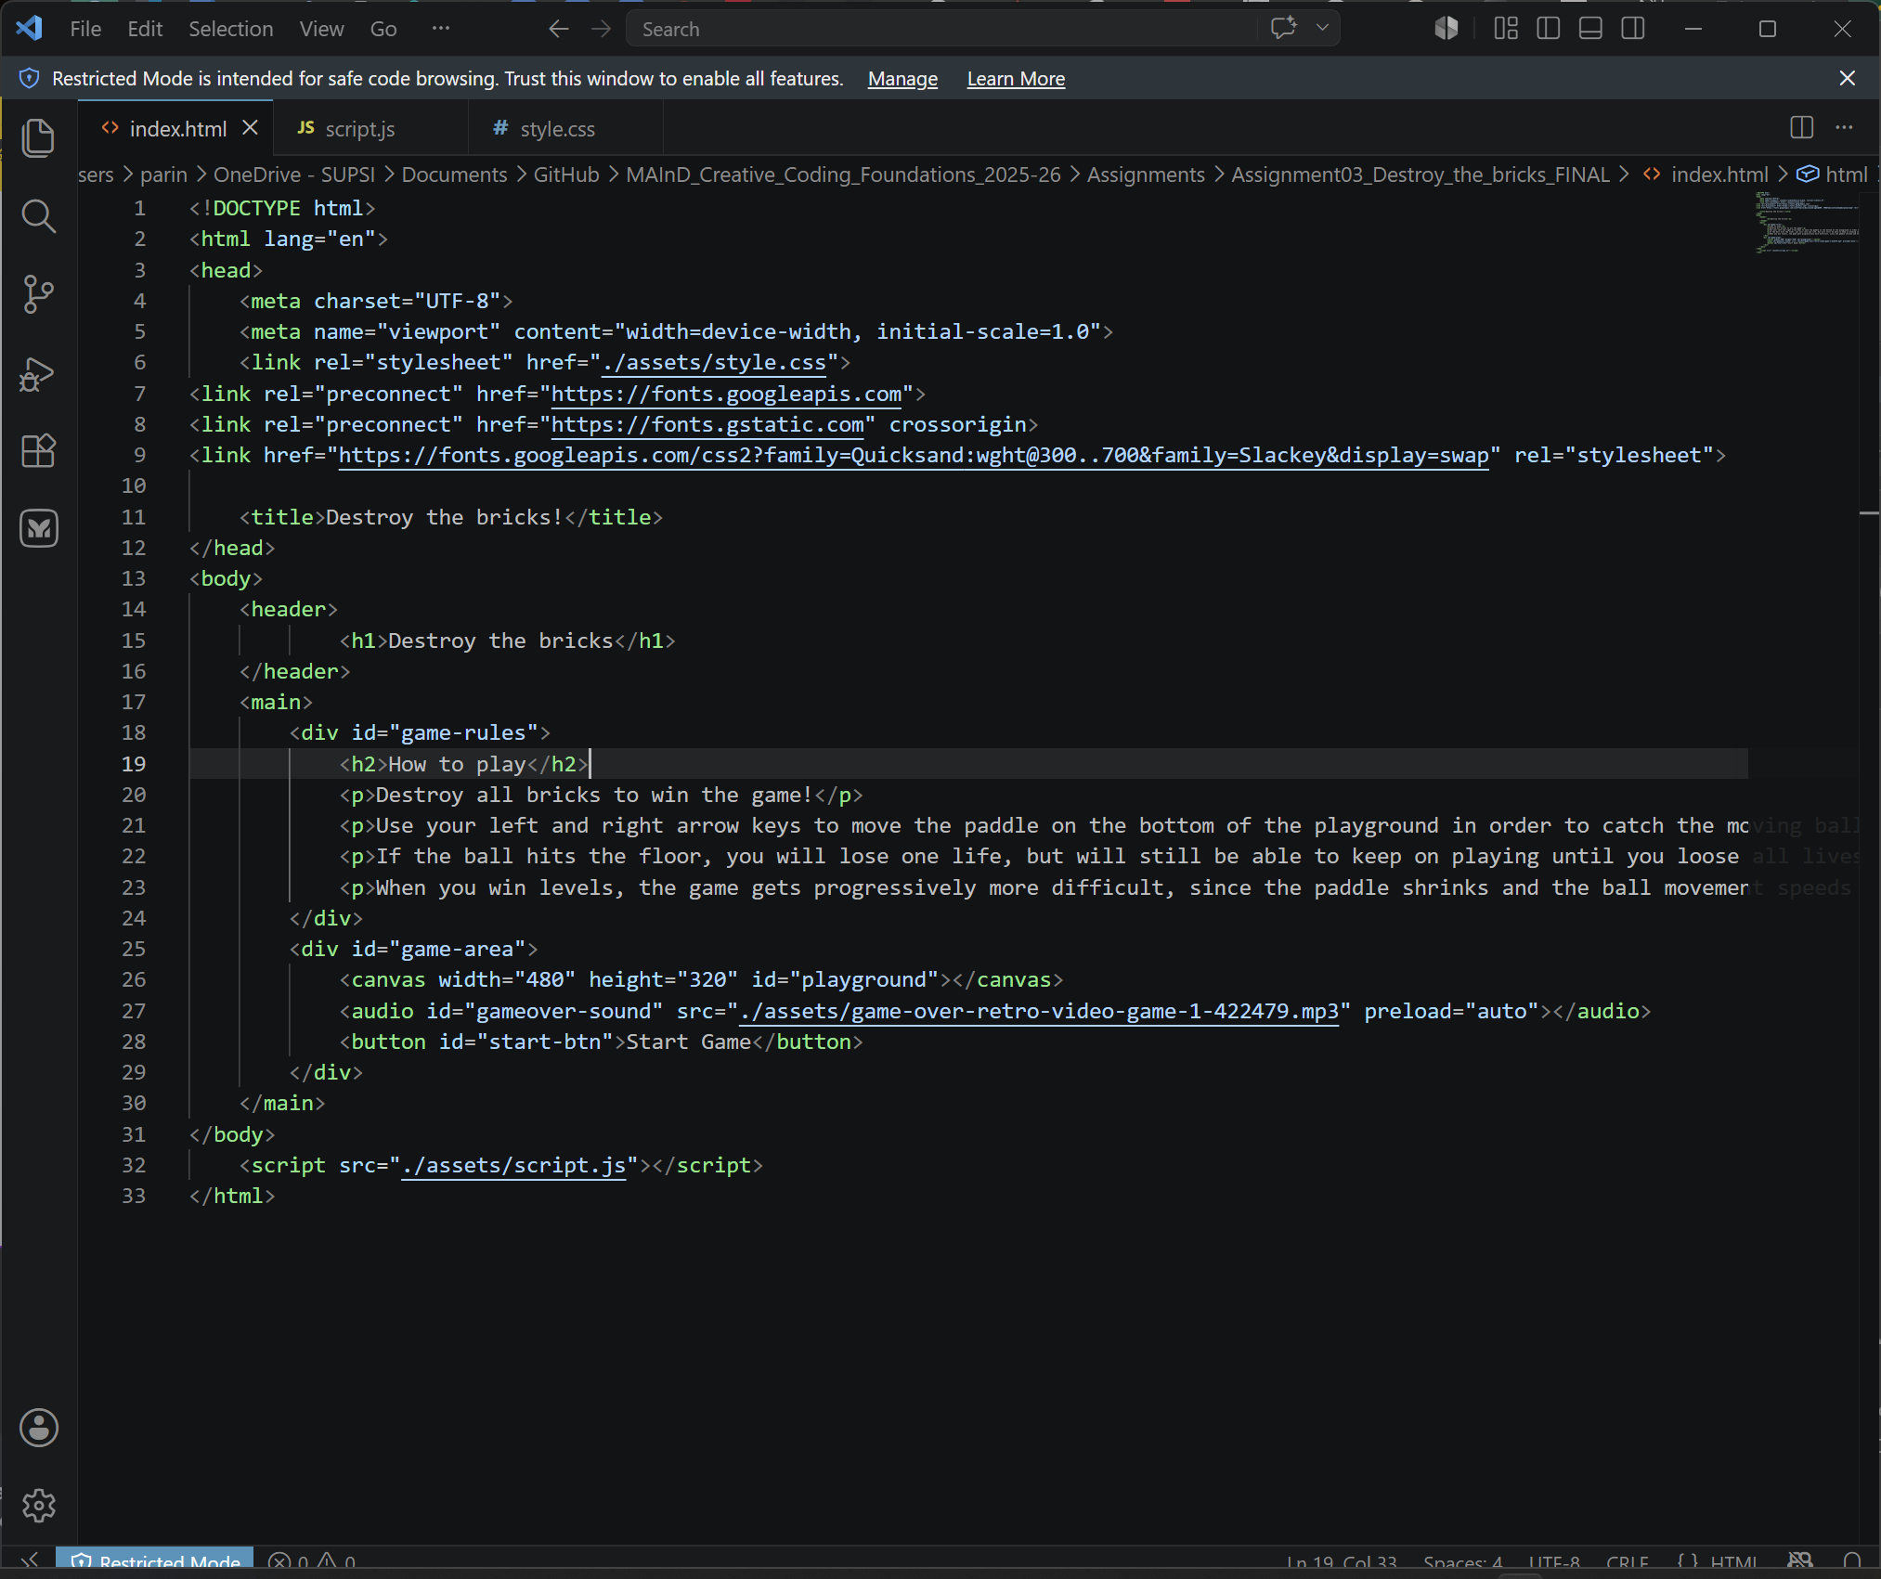The image size is (1881, 1579).
Task: Go forward with the right arrow
Action: click(x=602, y=29)
